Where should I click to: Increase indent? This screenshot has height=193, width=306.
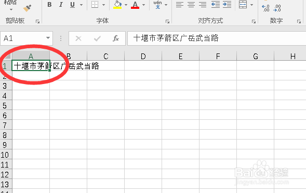coord(227,5)
